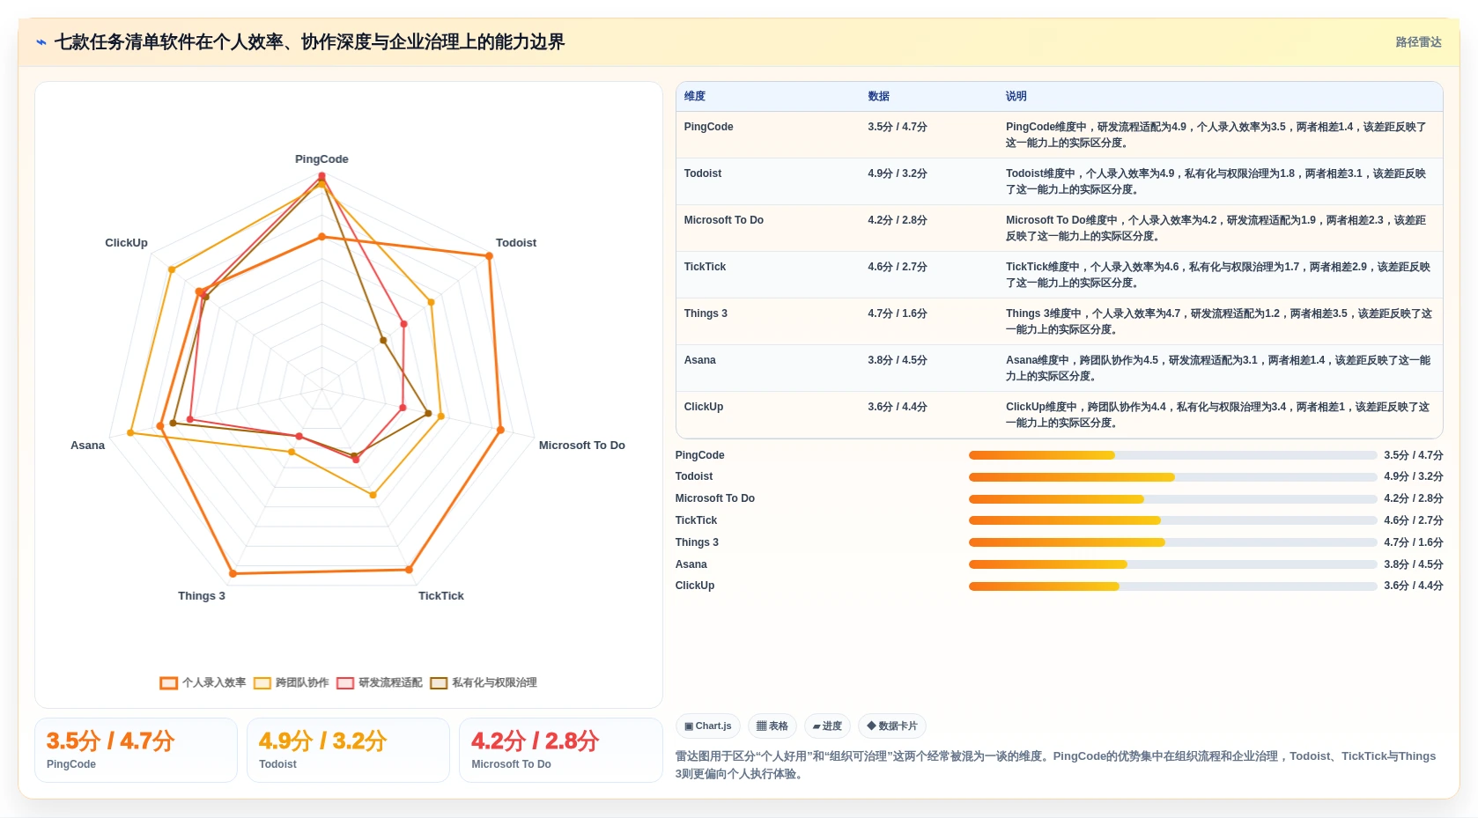Image resolution: width=1478 pixels, height=818 pixels.
Task: Click the Todoist progress bar
Action: (x=1172, y=477)
